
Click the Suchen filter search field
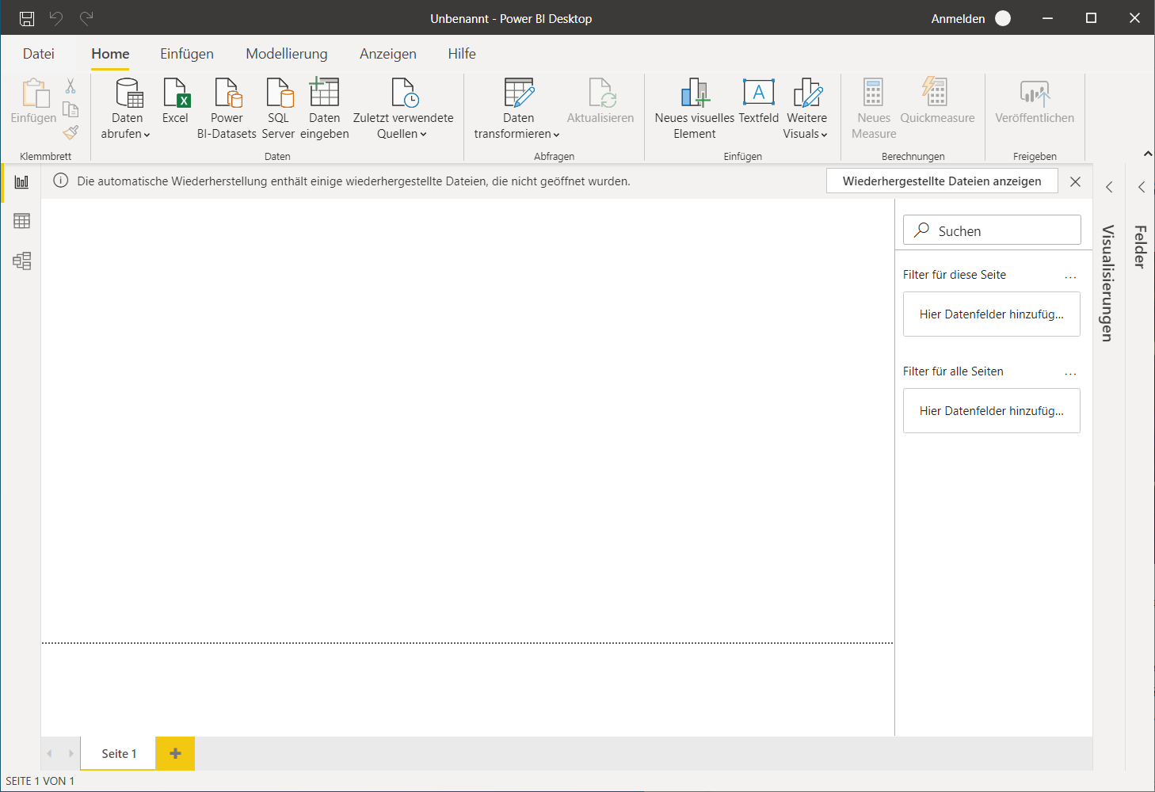point(992,230)
